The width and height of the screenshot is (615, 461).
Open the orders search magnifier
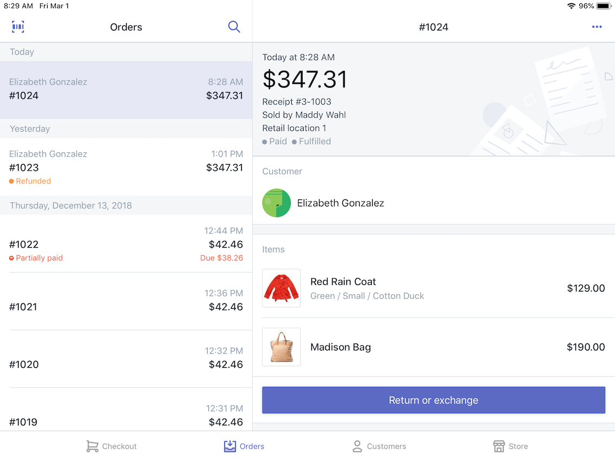(234, 27)
